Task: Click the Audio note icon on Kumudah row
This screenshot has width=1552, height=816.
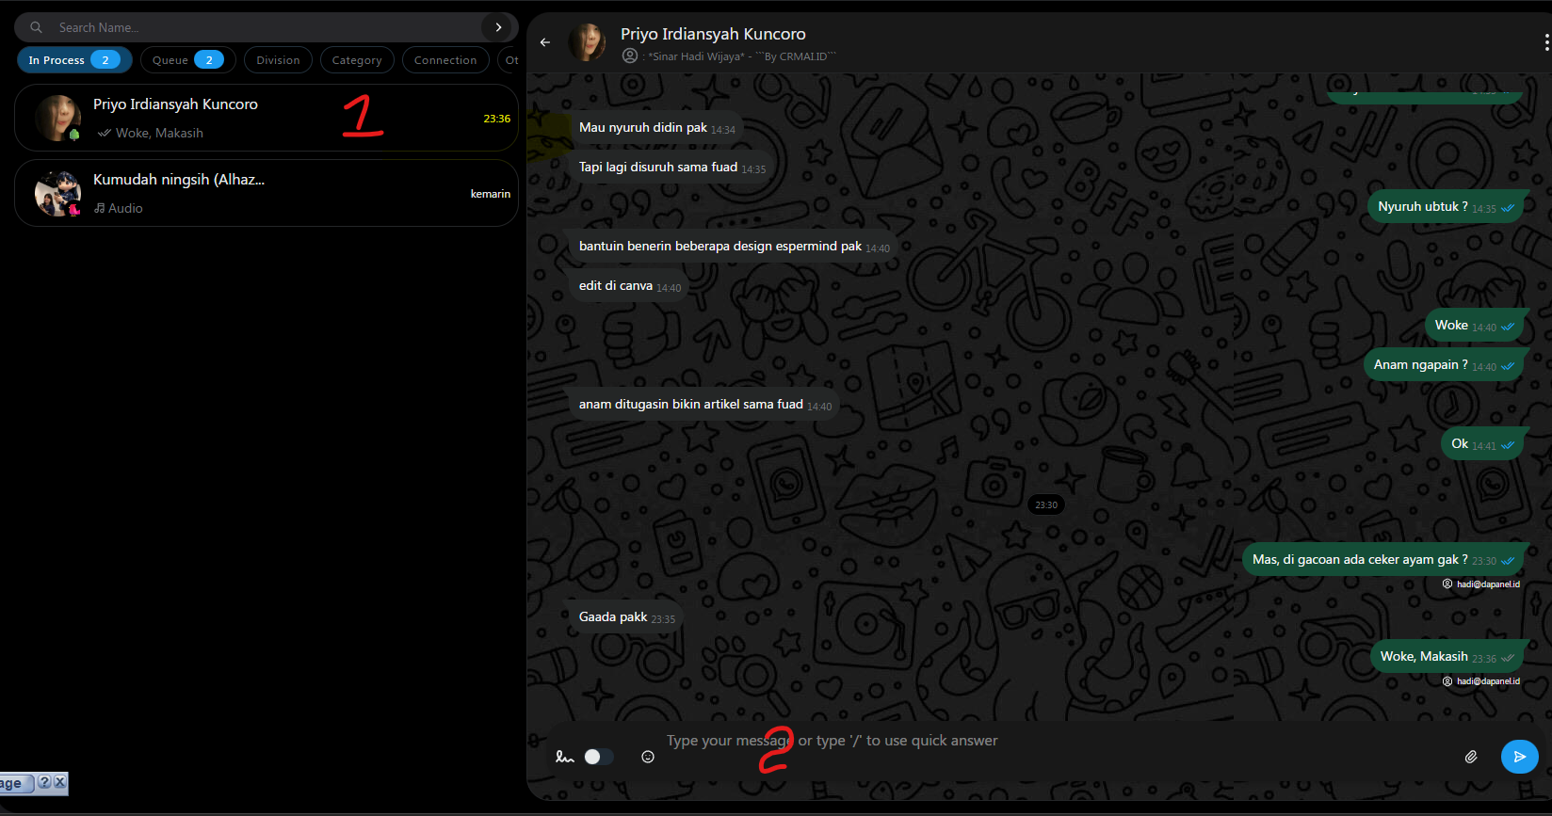Action: click(x=99, y=208)
